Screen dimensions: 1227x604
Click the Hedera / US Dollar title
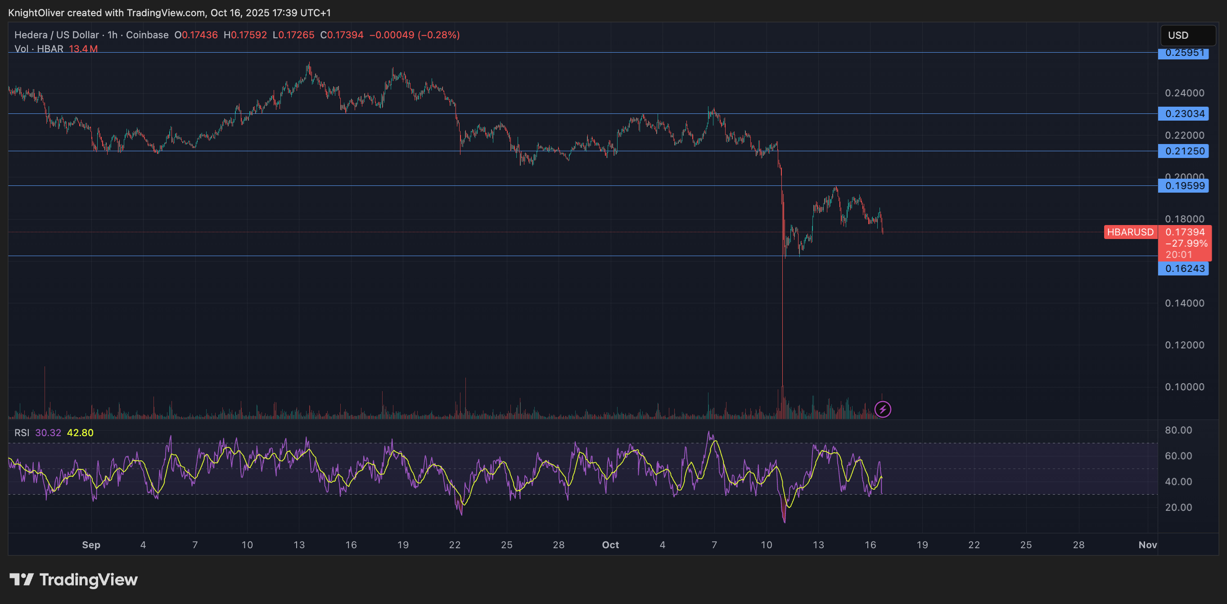pos(56,35)
